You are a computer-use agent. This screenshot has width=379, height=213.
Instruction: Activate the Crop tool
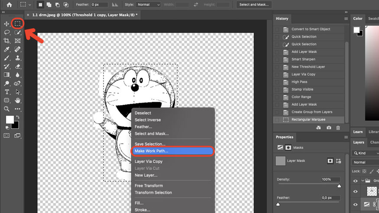click(7, 41)
